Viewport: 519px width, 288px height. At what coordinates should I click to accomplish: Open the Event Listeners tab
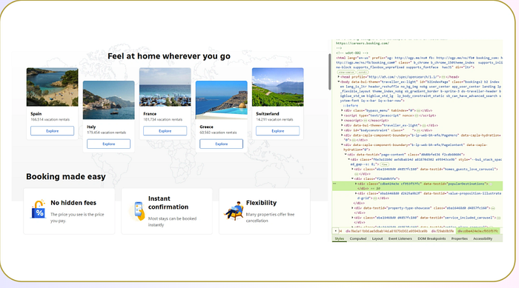400,238
